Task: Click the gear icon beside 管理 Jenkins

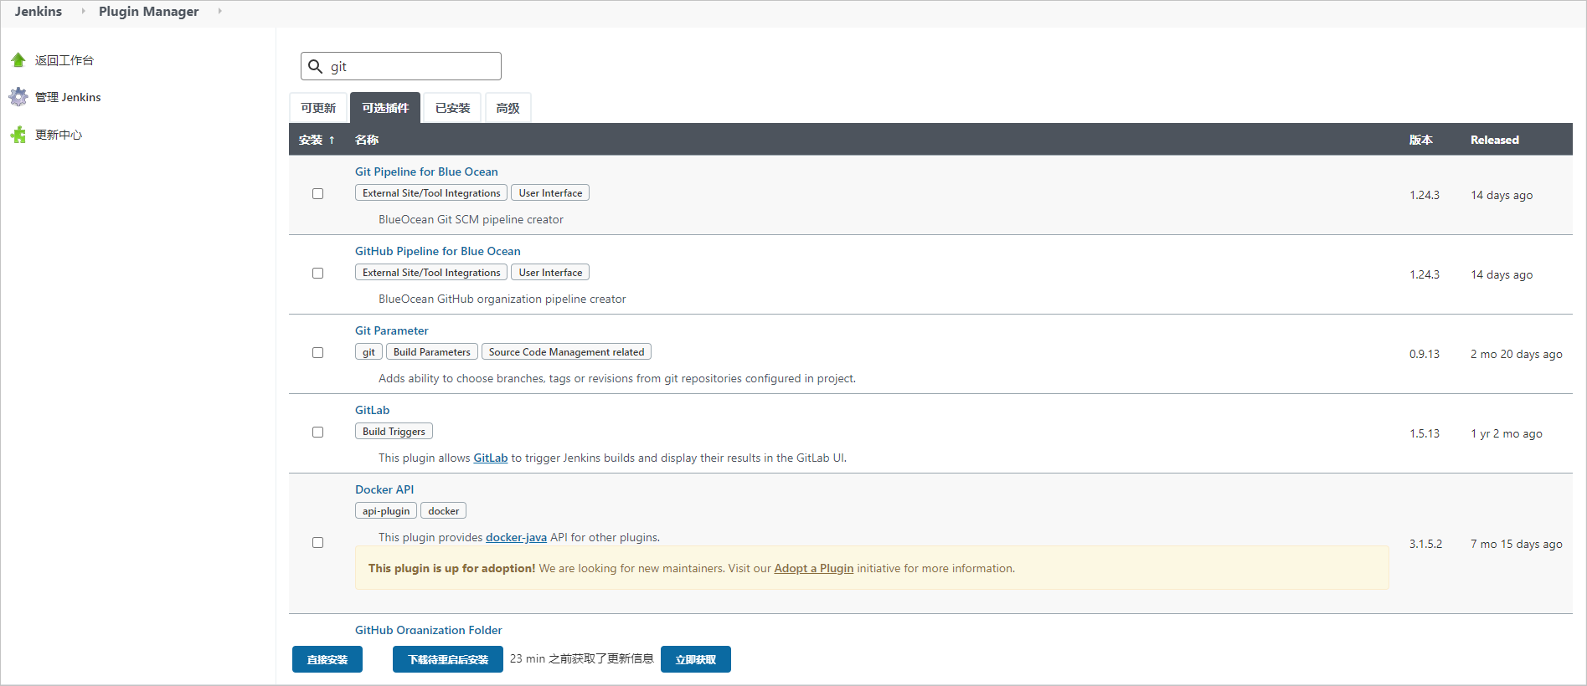Action: point(18,97)
